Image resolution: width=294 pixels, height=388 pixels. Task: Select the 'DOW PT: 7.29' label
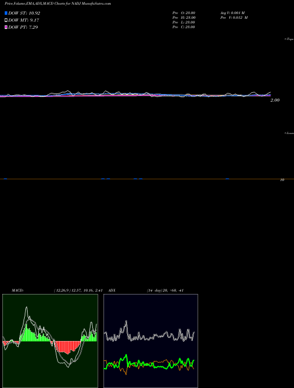(23, 27)
